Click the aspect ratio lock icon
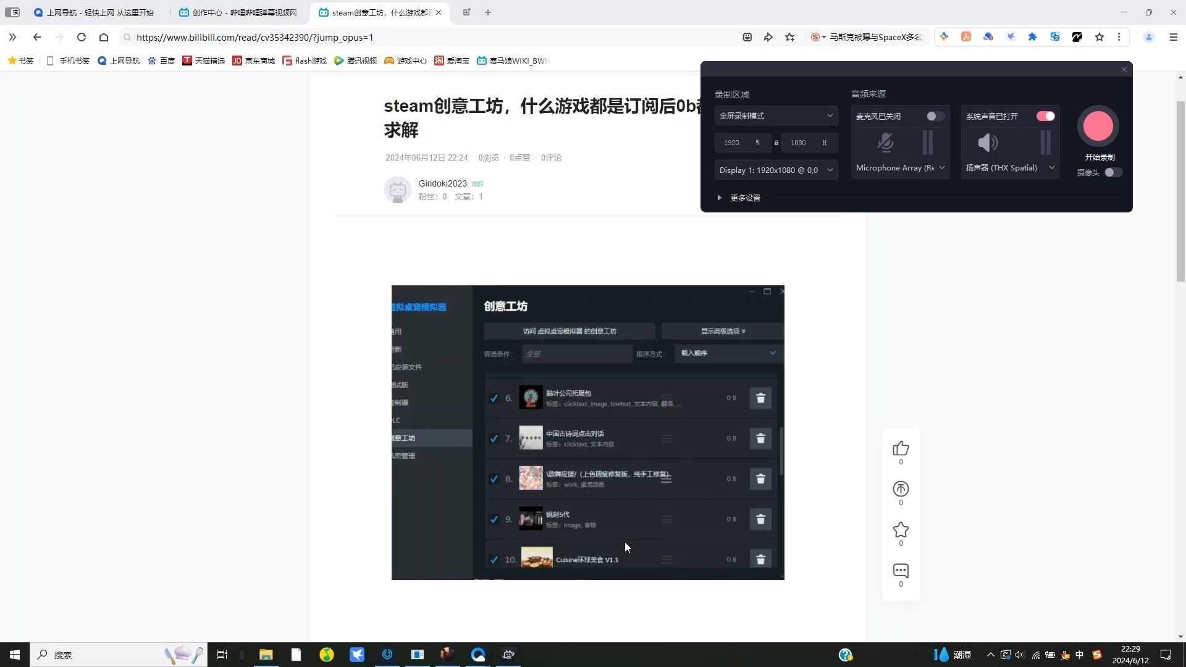1186x667 pixels. click(776, 143)
